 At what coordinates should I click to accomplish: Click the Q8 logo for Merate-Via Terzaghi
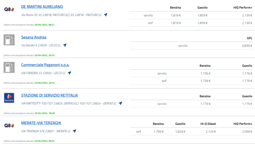[x=9, y=126]
